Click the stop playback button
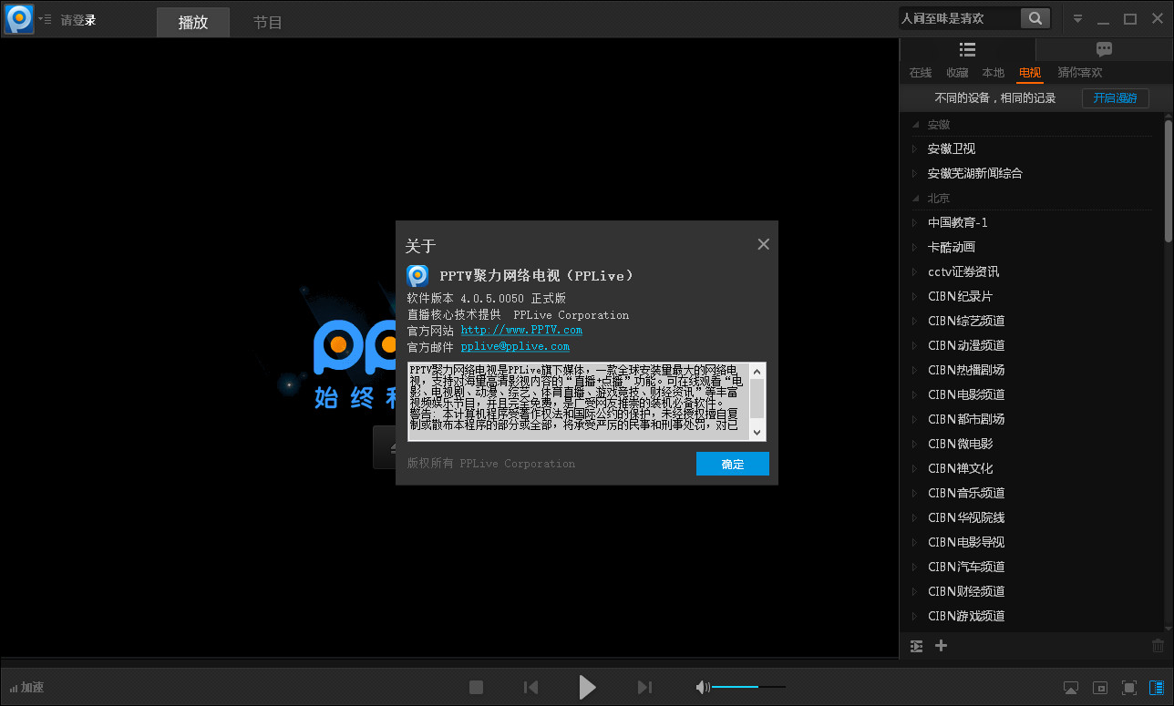This screenshot has height=706, width=1174. tap(476, 687)
